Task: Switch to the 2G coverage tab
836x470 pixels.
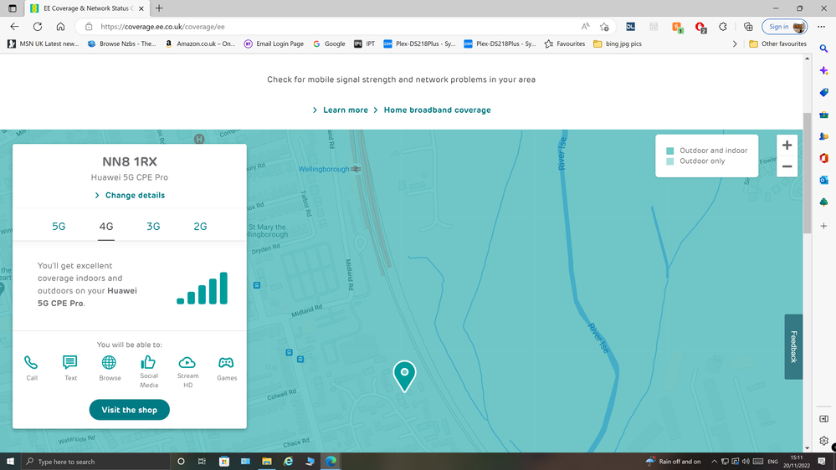Action: click(200, 227)
